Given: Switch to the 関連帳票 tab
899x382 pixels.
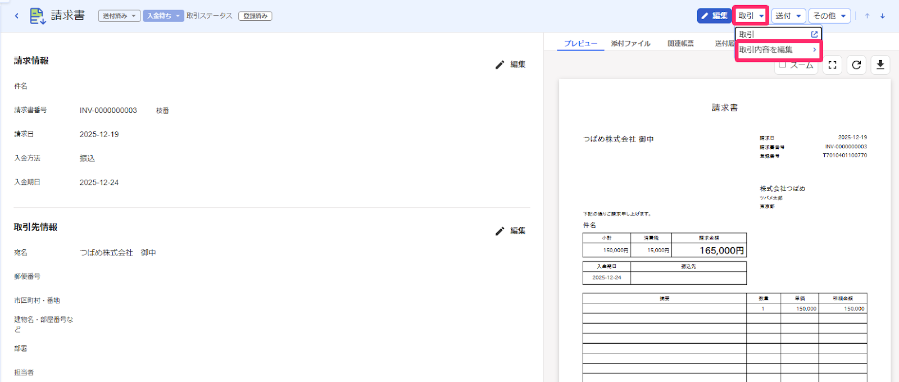Looking at the screenshot, I should point(680,43).
